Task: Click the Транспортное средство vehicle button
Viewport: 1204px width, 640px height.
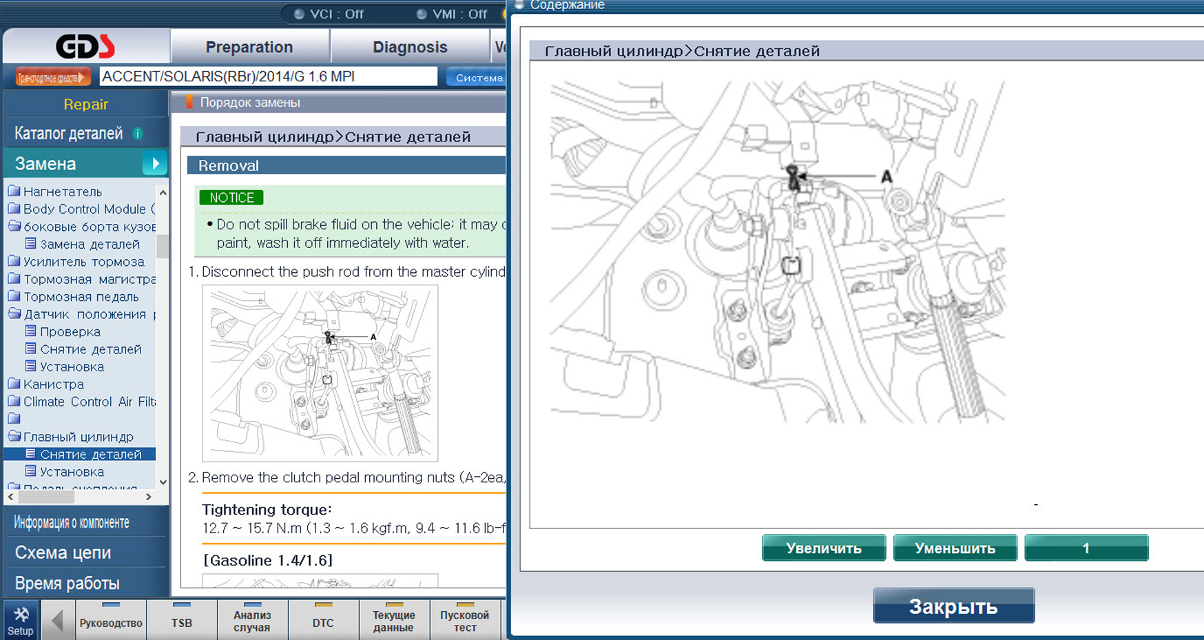Action: (53, 77)
